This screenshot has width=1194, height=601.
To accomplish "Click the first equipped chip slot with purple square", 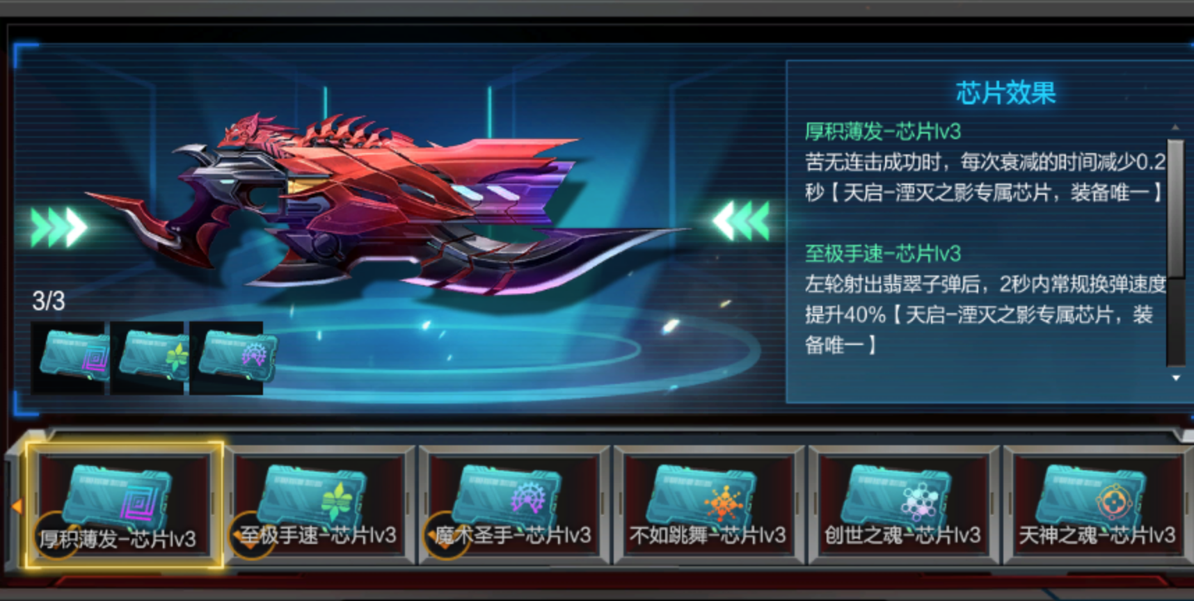I will coord(70,358).
